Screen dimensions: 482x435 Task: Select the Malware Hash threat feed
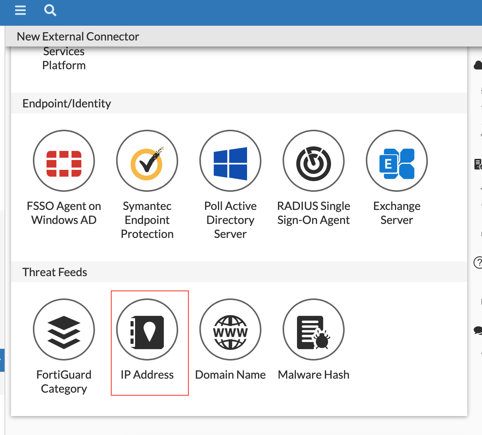tap(313, 329)
